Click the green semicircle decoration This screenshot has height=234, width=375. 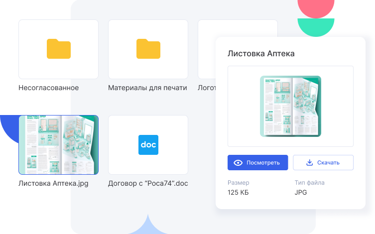316,26
